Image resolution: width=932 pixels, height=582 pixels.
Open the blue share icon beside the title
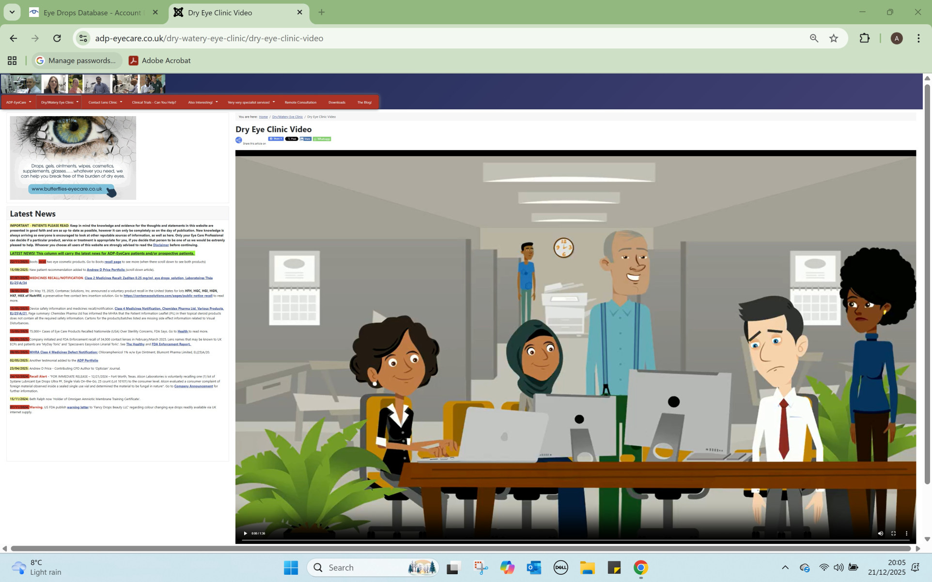238,140
